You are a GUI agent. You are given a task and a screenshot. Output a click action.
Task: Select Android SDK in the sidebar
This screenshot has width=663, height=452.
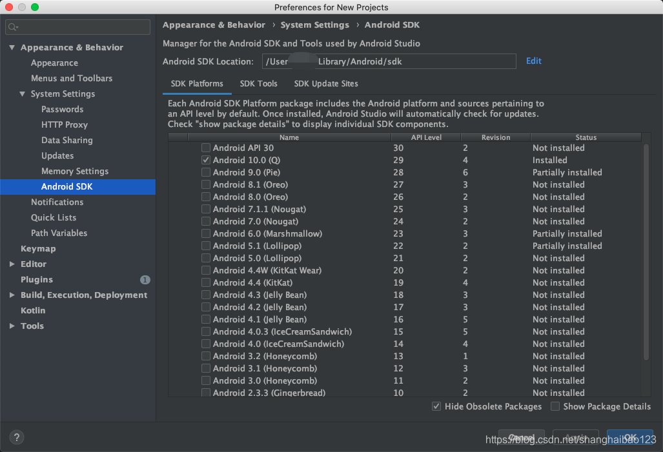(78, 187)
